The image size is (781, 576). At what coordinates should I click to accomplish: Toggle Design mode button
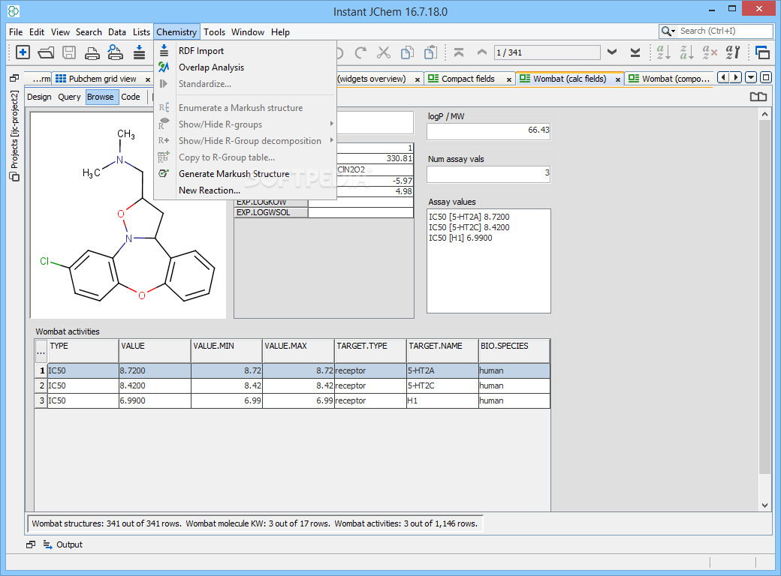[x=39, y=97]
